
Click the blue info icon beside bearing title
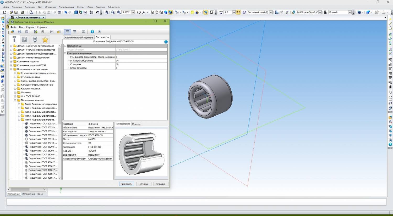166,42
